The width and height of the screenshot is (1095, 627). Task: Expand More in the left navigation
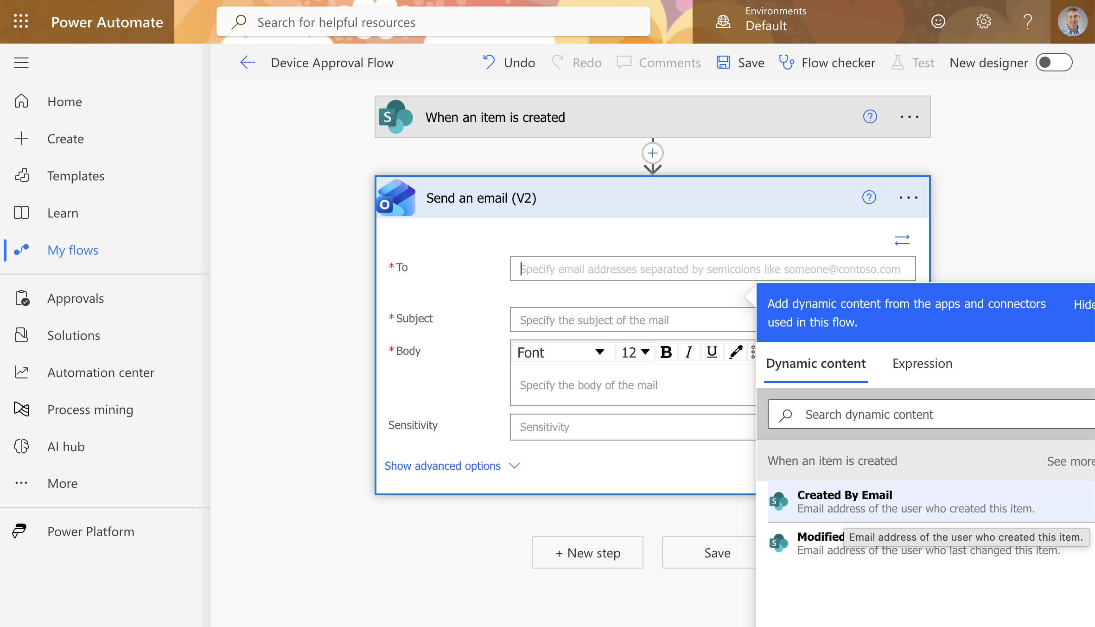coord(62,484)
